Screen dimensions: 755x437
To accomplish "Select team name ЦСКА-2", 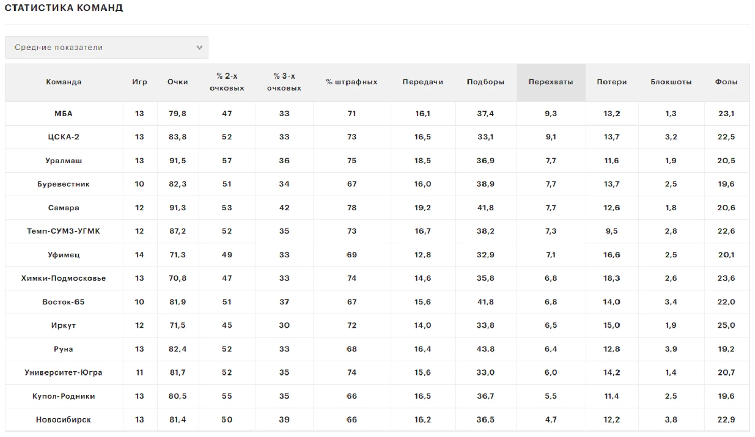I will click(64, 137).
